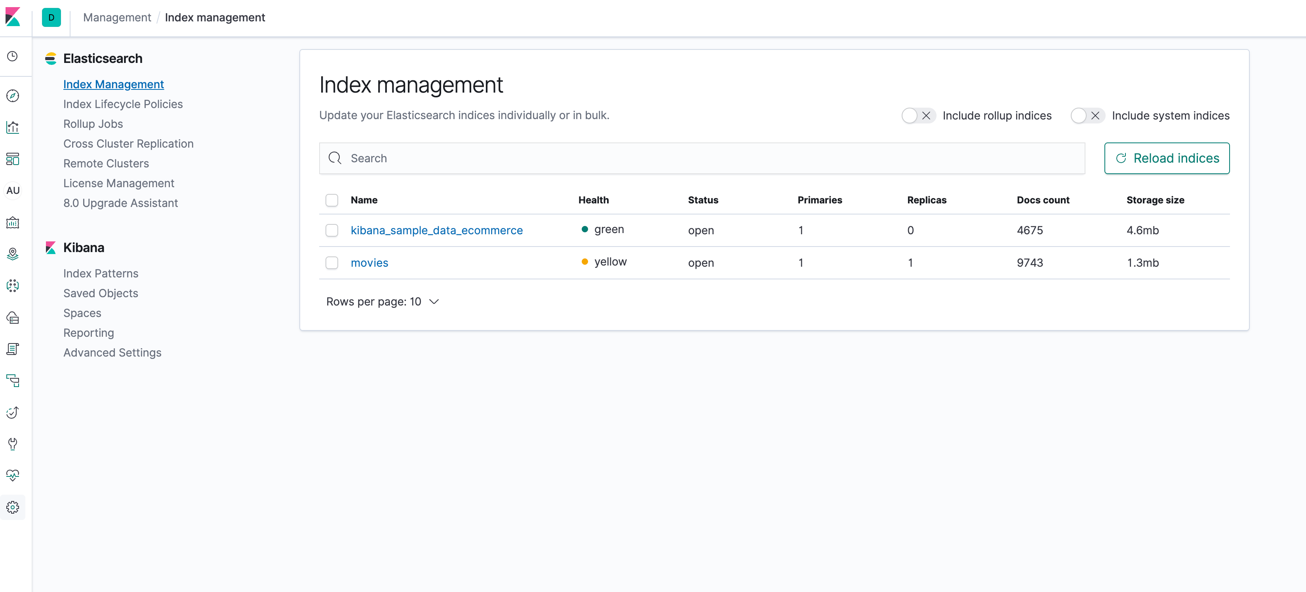Open Saved Objects nav item
This screenshot has width=1306, height=592.
point(101,293)
